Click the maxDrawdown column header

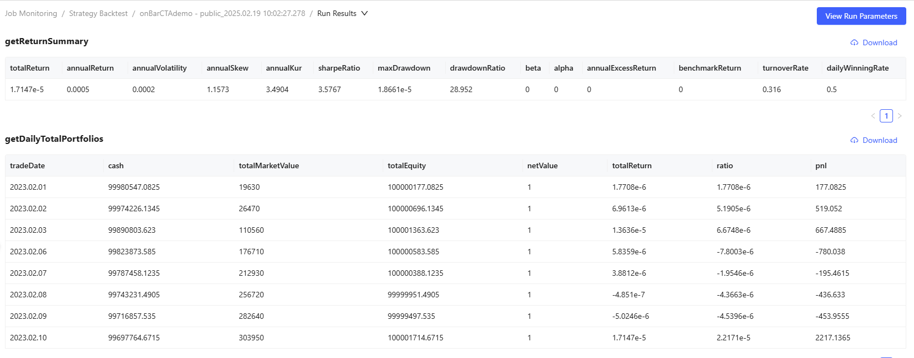[x=404, y=68]
